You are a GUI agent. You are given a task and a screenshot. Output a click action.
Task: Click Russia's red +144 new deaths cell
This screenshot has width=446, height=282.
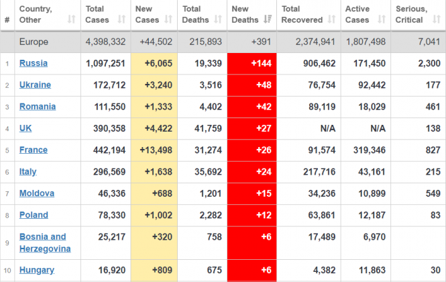pyautogui.click(x=252, y=63)
